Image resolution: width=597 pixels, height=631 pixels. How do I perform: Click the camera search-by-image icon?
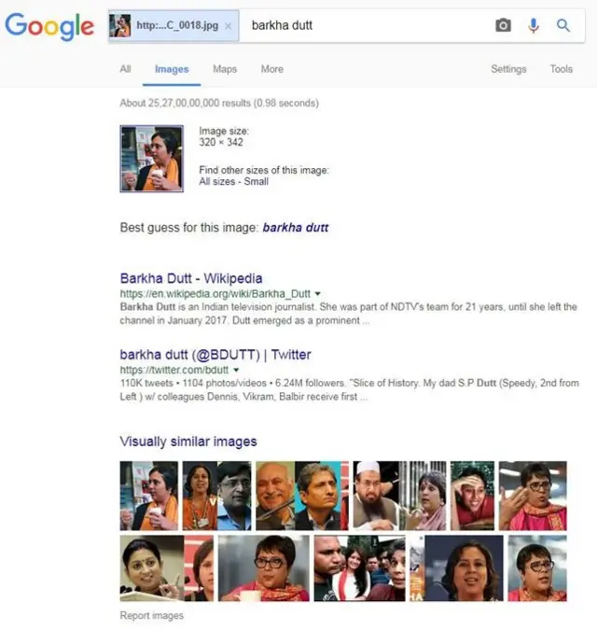point(503,25)
